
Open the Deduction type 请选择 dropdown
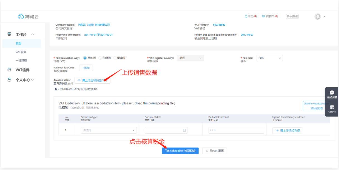coord(109,130)
